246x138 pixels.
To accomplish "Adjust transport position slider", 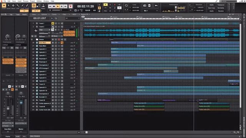I will 61,10.
